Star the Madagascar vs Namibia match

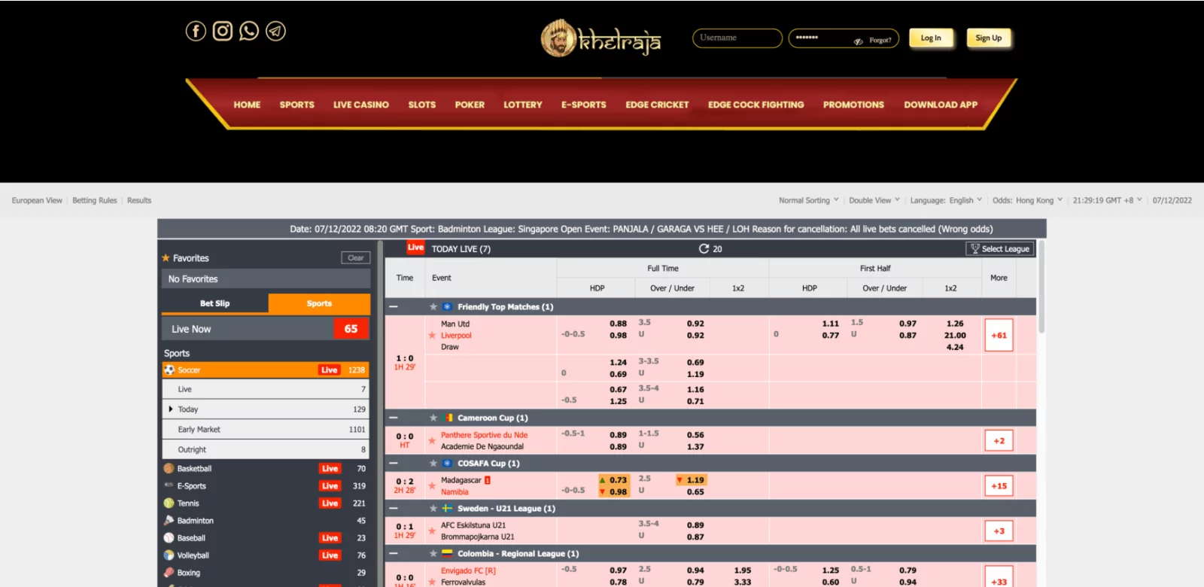click(432, 486)
